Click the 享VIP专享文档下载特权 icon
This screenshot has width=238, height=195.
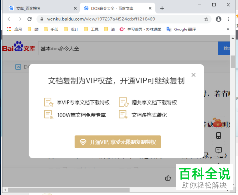(x=49, y=102)
